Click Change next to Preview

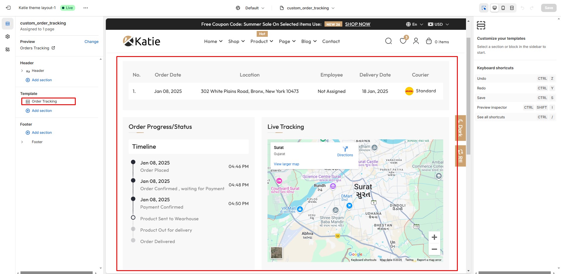(x=91, y=41)
